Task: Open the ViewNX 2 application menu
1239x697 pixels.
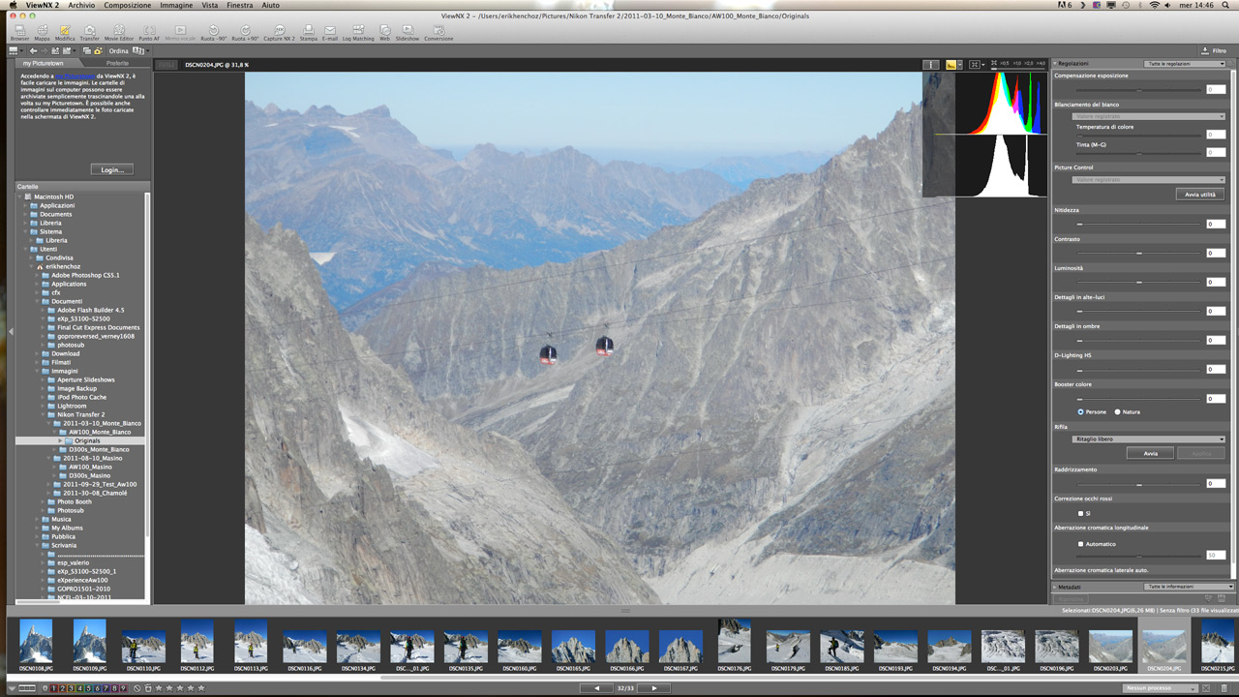Action: click(x=42, y=5)
